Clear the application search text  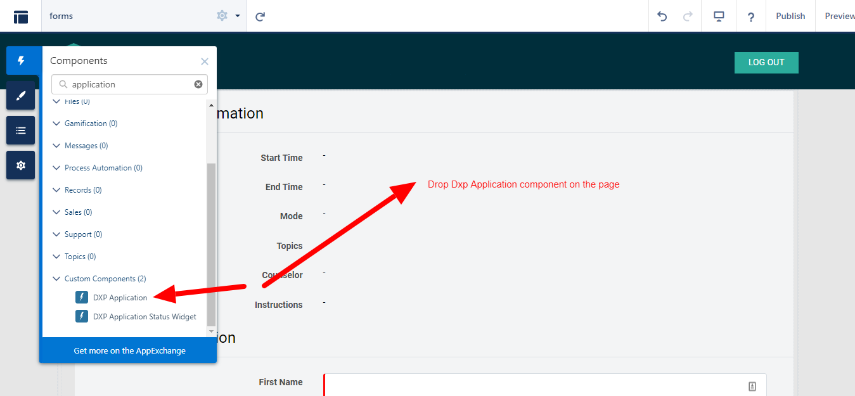[x=198, y=84]
